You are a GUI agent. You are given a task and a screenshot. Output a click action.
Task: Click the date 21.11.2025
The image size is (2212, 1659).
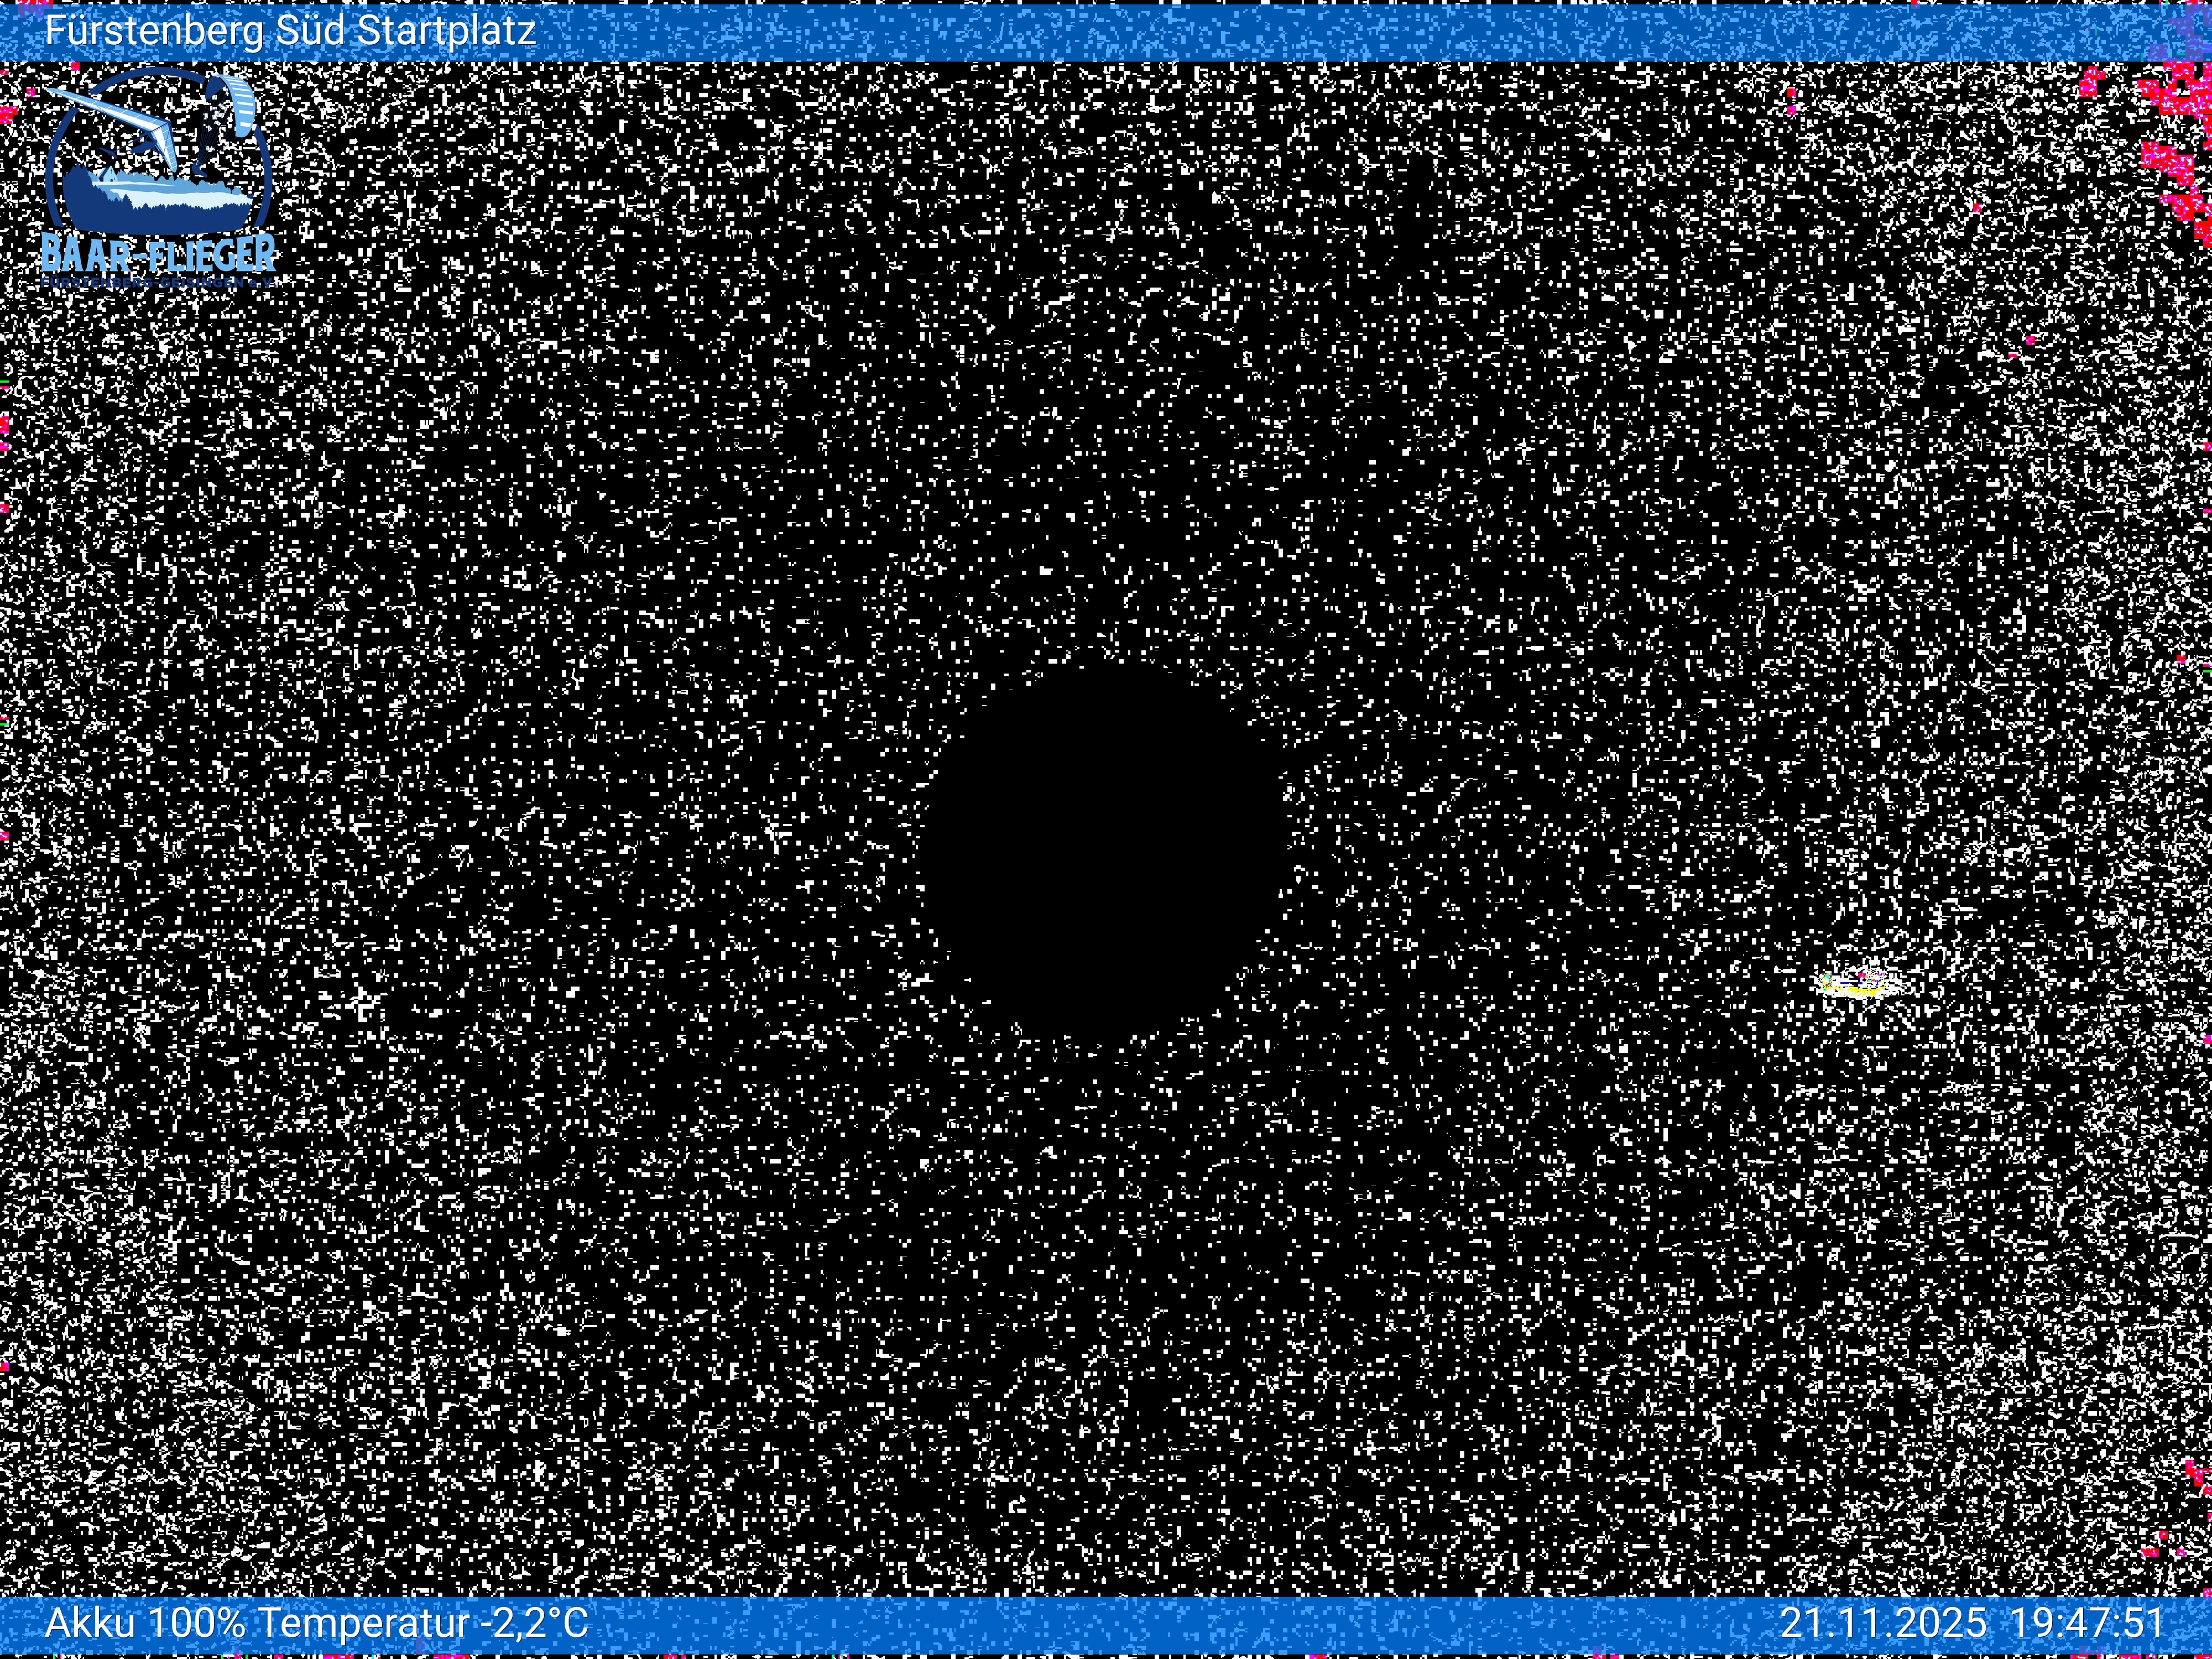click(x=1883, y=1622)
